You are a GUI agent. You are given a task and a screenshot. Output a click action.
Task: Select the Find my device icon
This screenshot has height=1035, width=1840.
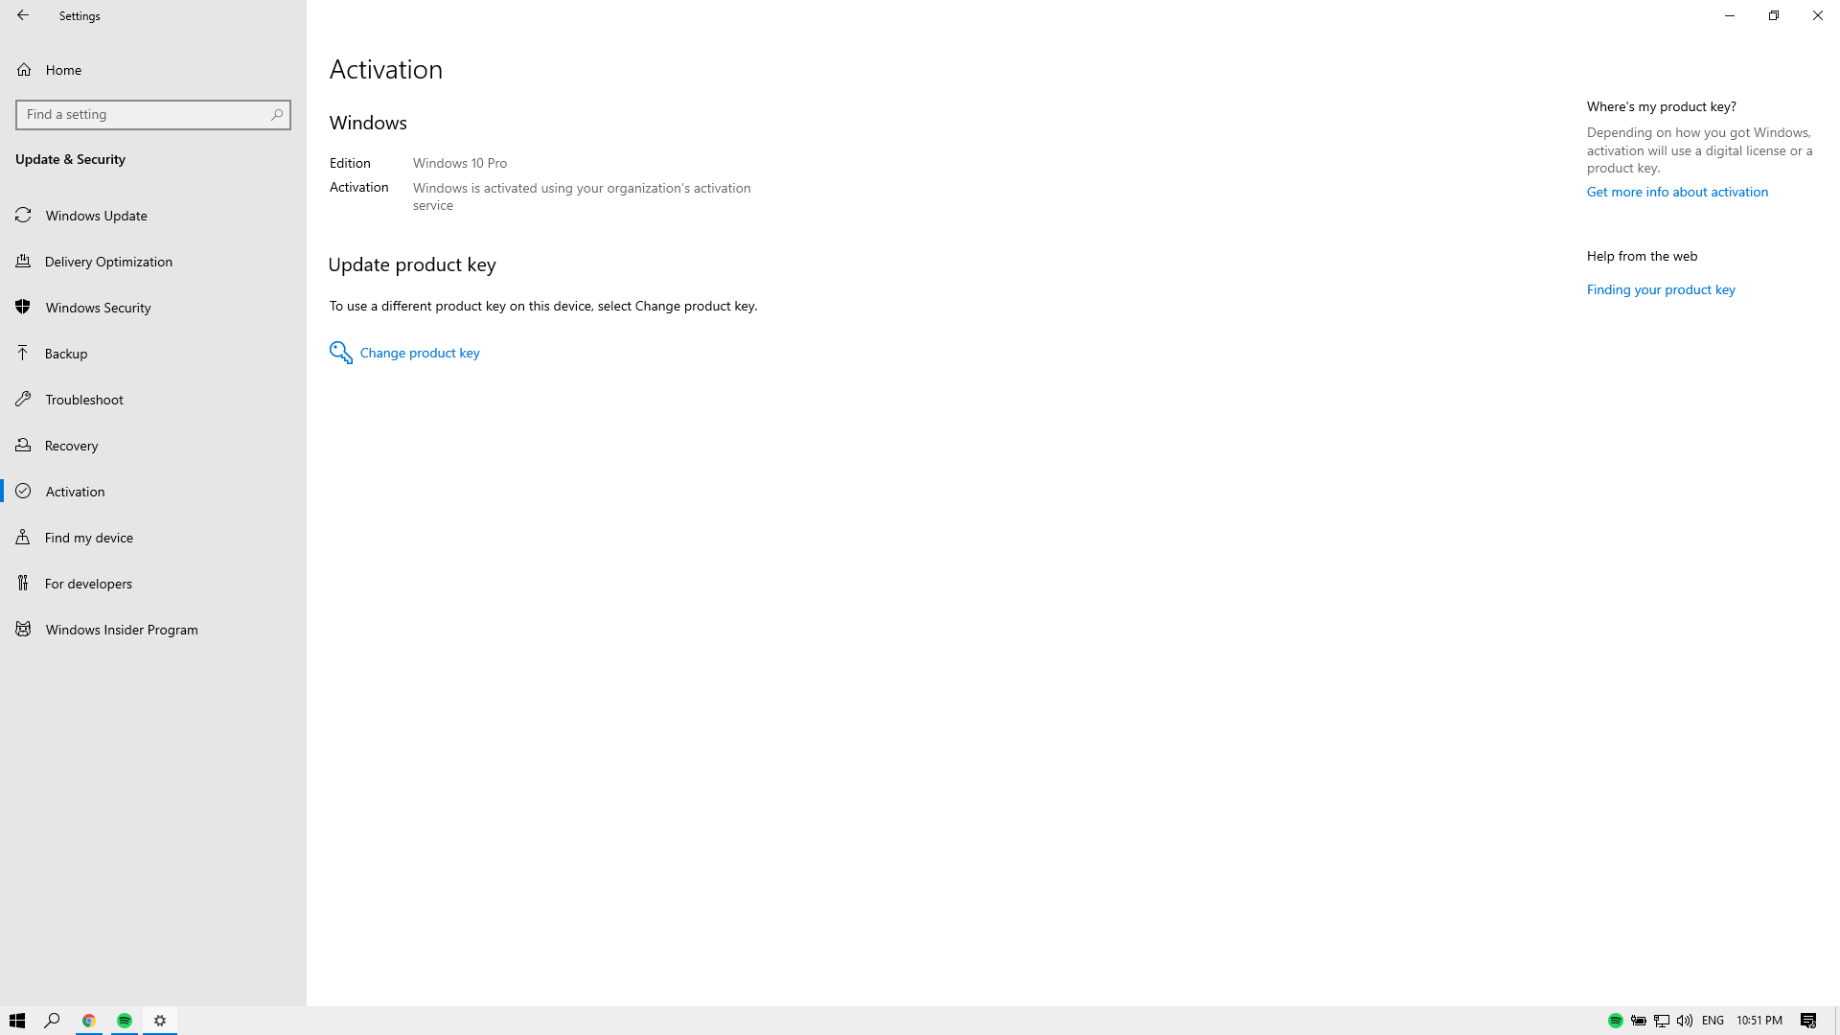(x=21, y=537)
